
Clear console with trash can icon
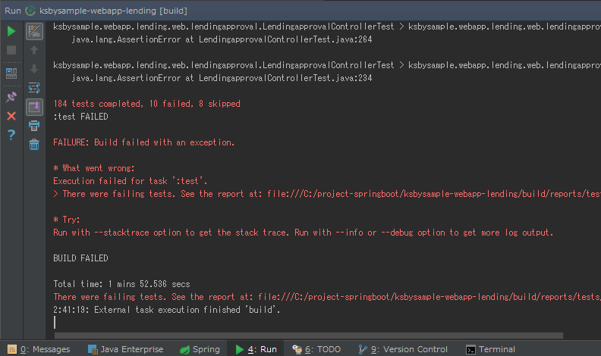pos(34,145)
